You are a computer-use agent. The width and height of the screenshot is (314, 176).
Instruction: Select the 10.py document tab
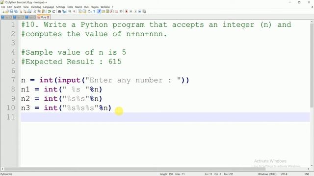[43, 18]
